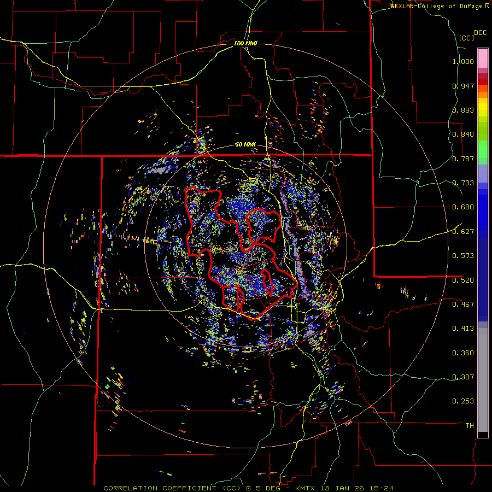The image size is (492, 492).
Task: Pick the 0.360 legend value
Action: click(x=463, y=353)
